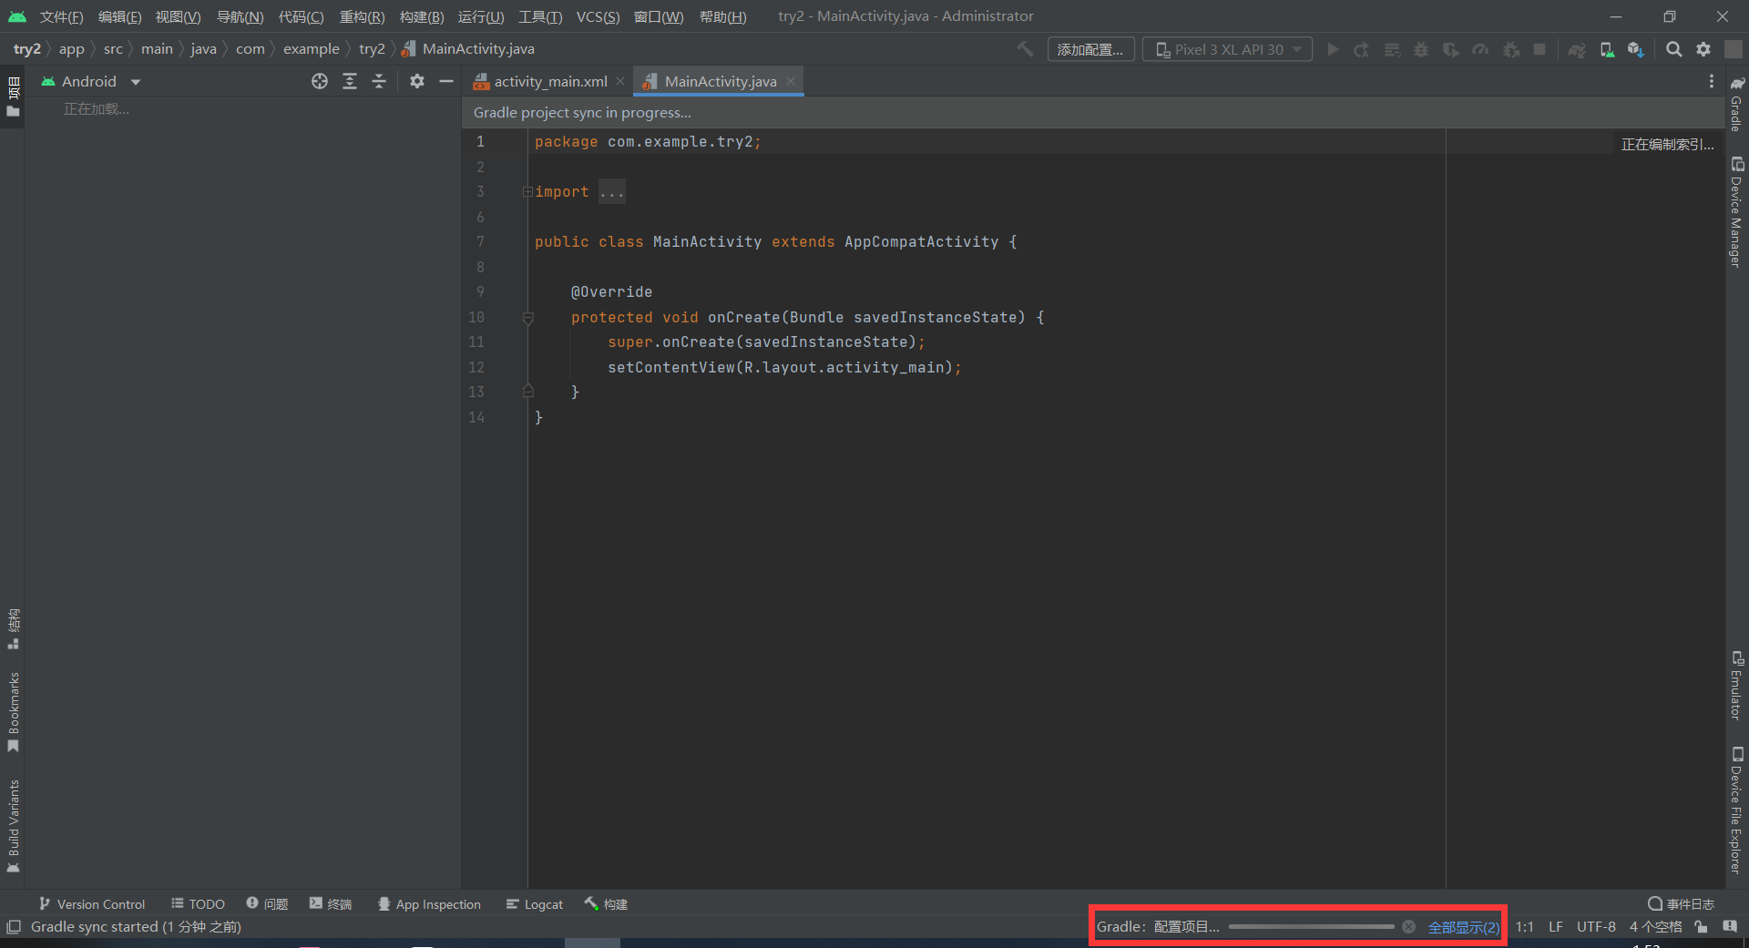The height and width of the screenshot is (948, 1749).
Task: Click the 添加配置... button
Action: [1090, 49]
